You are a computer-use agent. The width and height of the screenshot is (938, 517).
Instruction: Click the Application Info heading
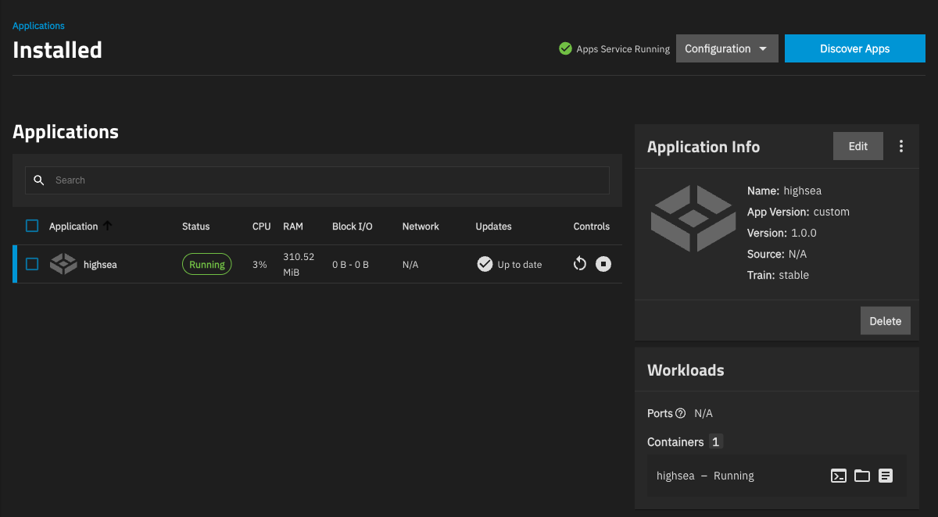coord(703,147)
